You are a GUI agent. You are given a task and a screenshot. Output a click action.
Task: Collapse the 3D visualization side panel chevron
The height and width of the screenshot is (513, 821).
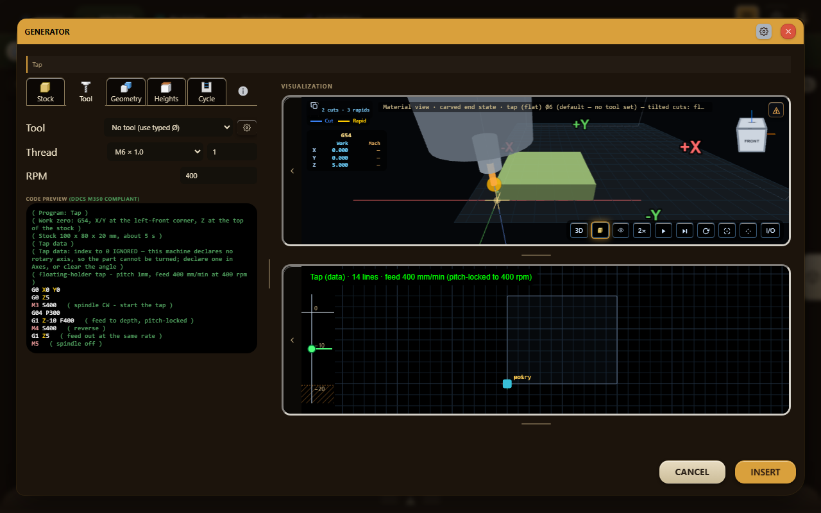(x=292, y=171)
